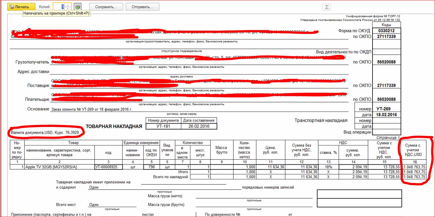Click the Основание text Заказ клиента № УТ-269

pos(91,110)
